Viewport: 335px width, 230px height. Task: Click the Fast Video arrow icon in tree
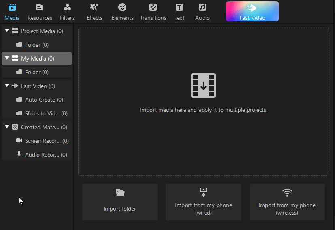pos(15,86)
